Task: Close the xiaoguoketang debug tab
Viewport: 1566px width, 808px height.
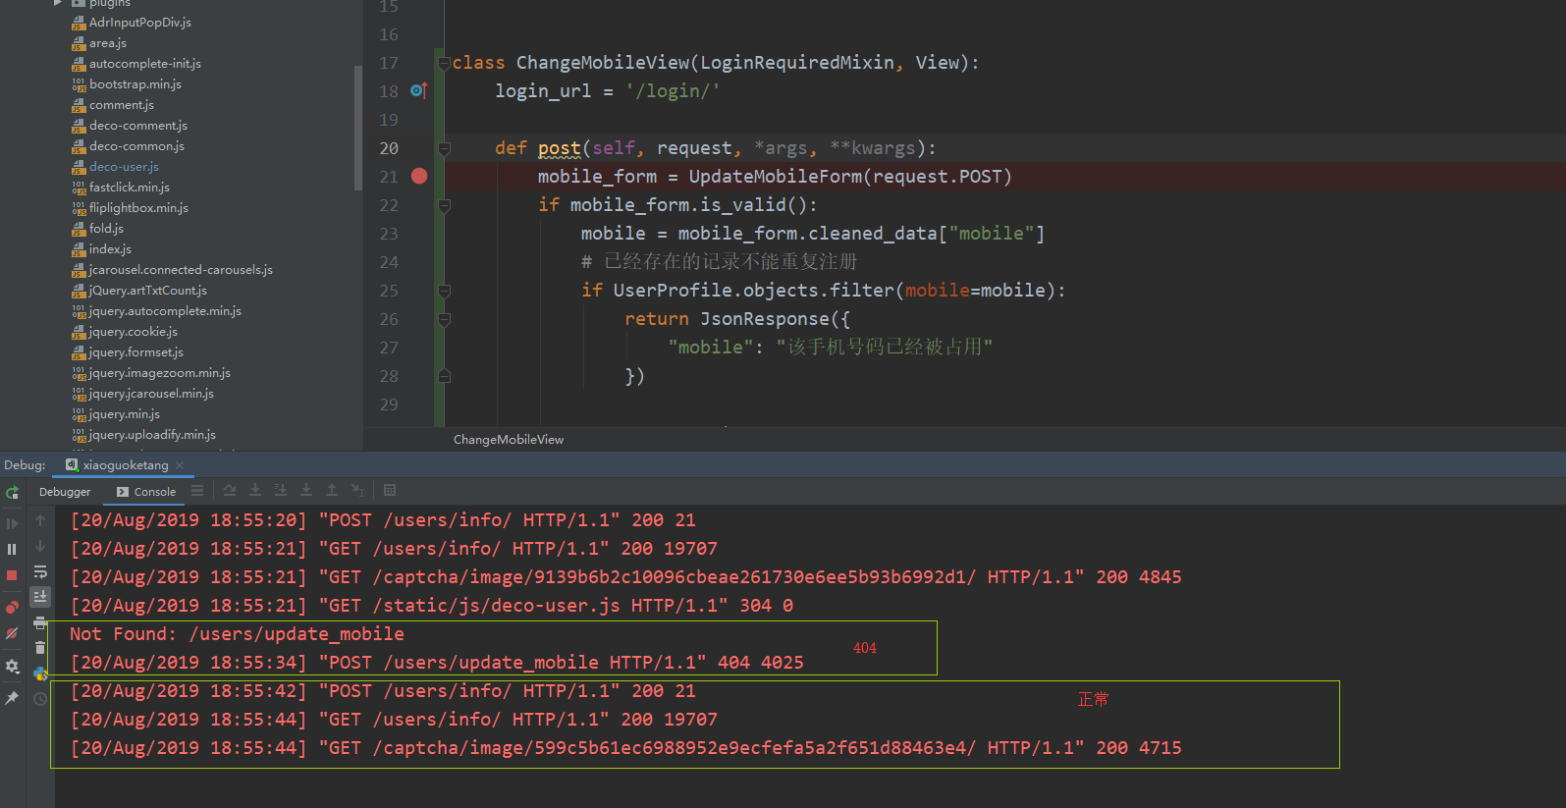Action: pos(180,465)
